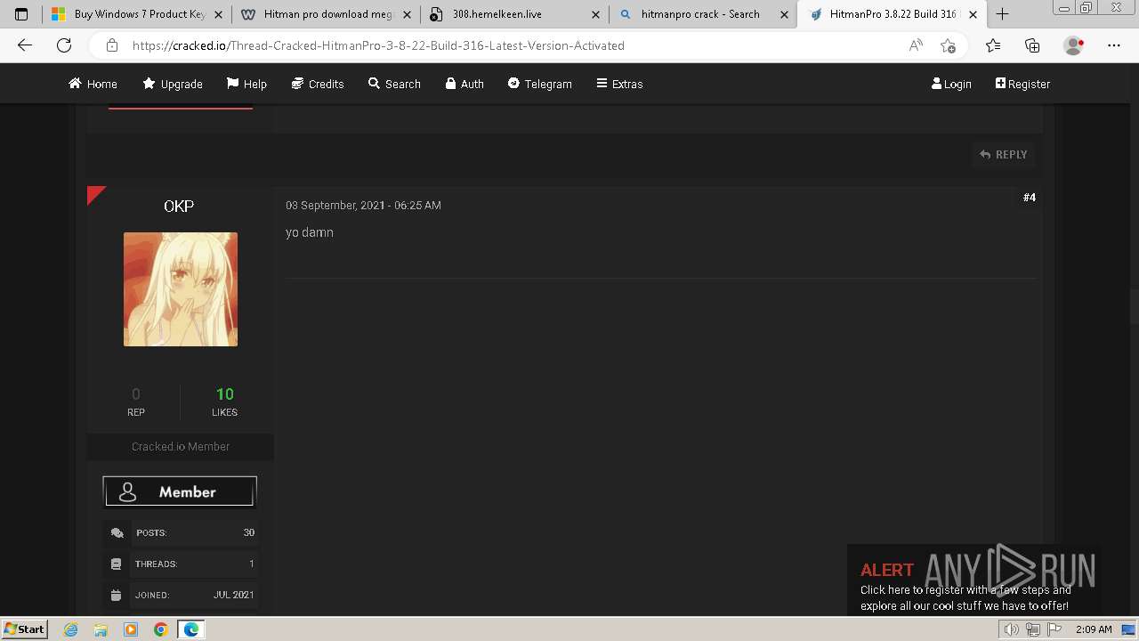Open the Auth menu item

click(x=464, y=84)
